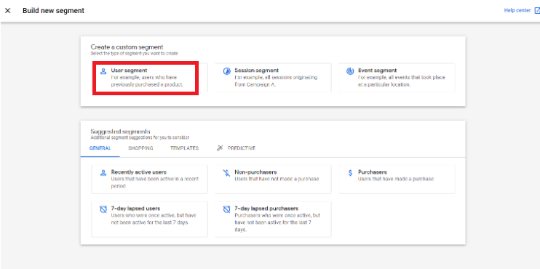Open the Help center link
The image size is (540, 269).
tap(517, 10)
